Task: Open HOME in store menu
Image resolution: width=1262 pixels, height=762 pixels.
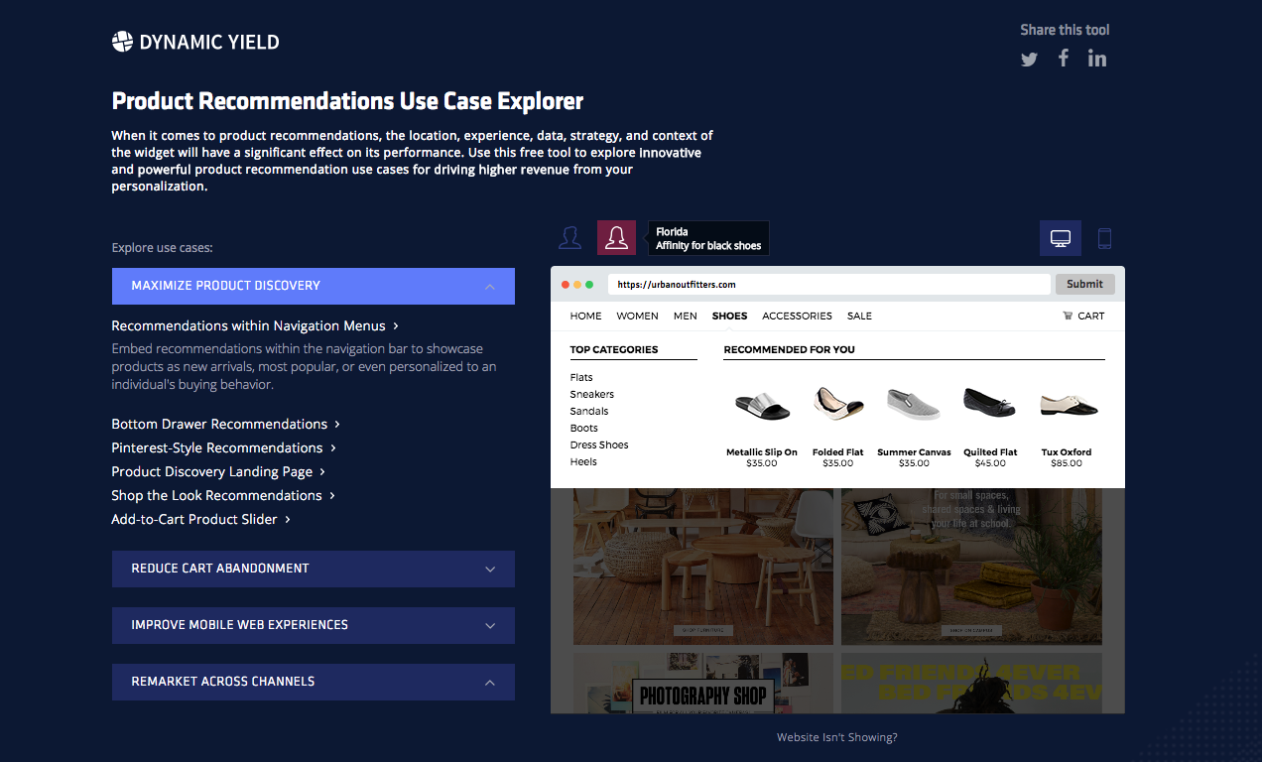Action: [x=585, y=316]
